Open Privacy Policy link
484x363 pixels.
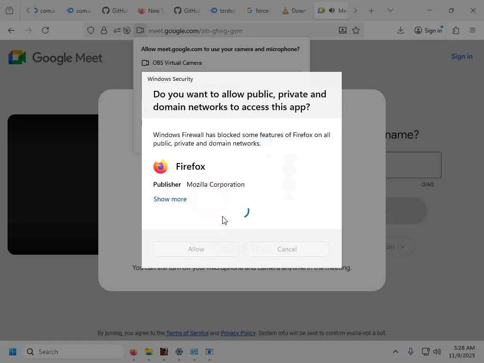pyautogui.click(x=238, y=333)
